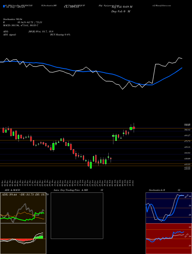Viewport: 192px width, 254px height.
Task: Open the MACD histogram chart panel
Action: (23, 239)
